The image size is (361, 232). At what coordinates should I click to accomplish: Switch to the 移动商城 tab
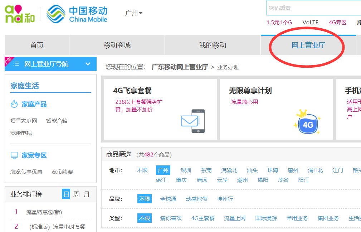tap(117, 45)
